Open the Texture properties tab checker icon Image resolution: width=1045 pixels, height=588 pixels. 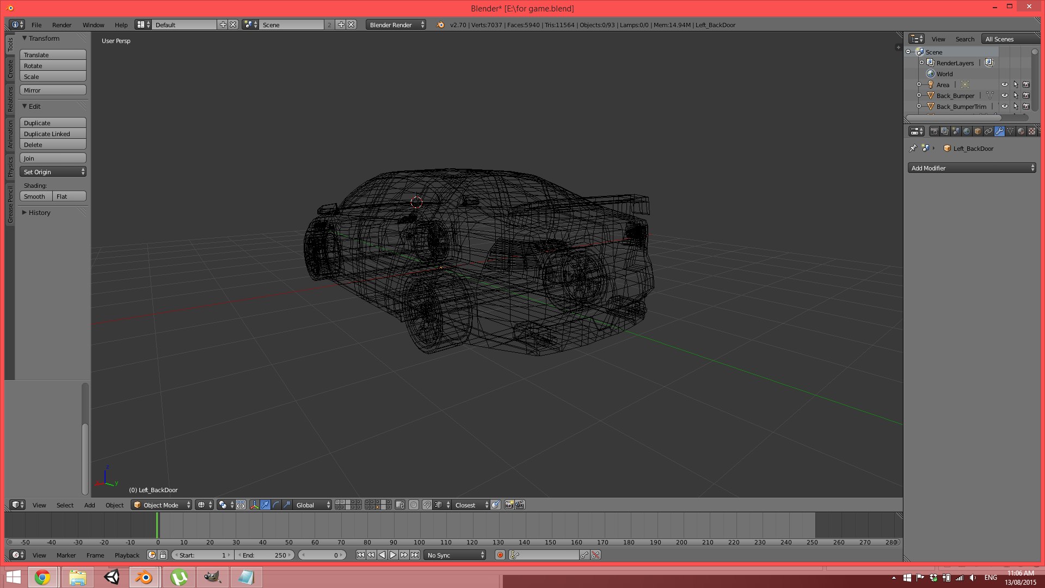1032,131
